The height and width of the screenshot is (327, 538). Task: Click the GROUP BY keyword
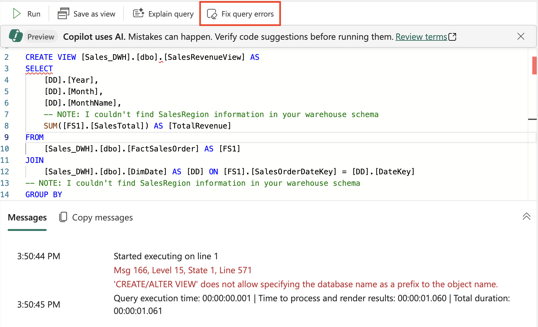point(44,195)
